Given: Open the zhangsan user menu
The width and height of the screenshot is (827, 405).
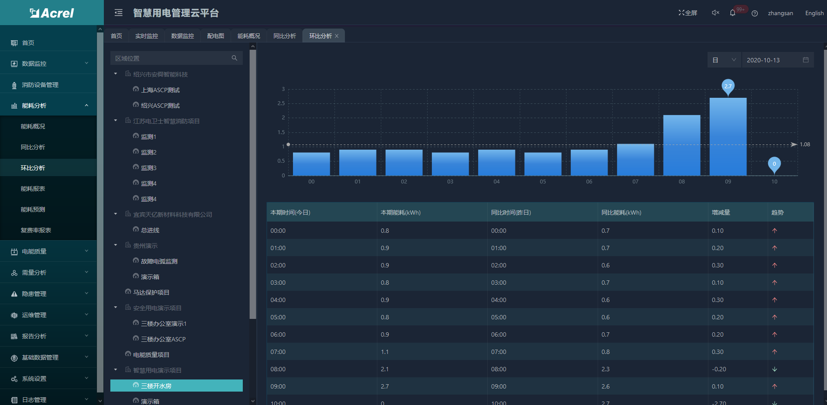Looking at the screenshot, I should (780, 13).
